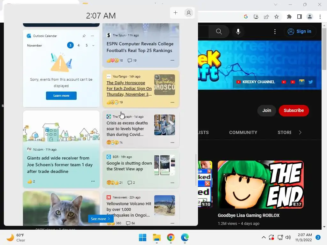Image resolution: width=327 pixels, height=245 pixels.
Task: Click the horoscope article thumbnail
Action: (164, 85)
